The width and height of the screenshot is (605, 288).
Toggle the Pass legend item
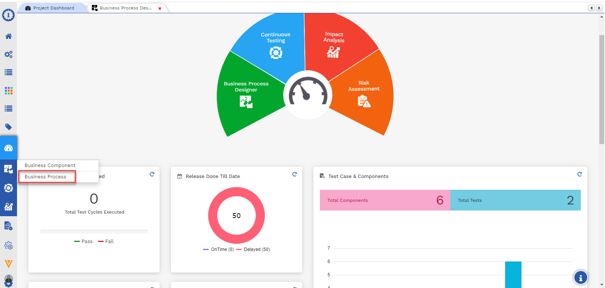[x=83, y=242]
